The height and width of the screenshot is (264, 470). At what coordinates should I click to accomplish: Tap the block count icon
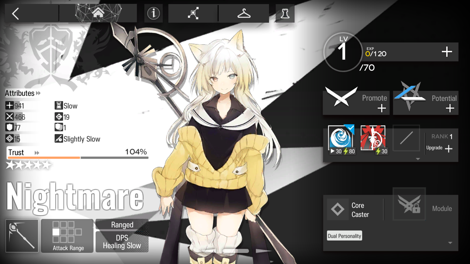[58, 127]
